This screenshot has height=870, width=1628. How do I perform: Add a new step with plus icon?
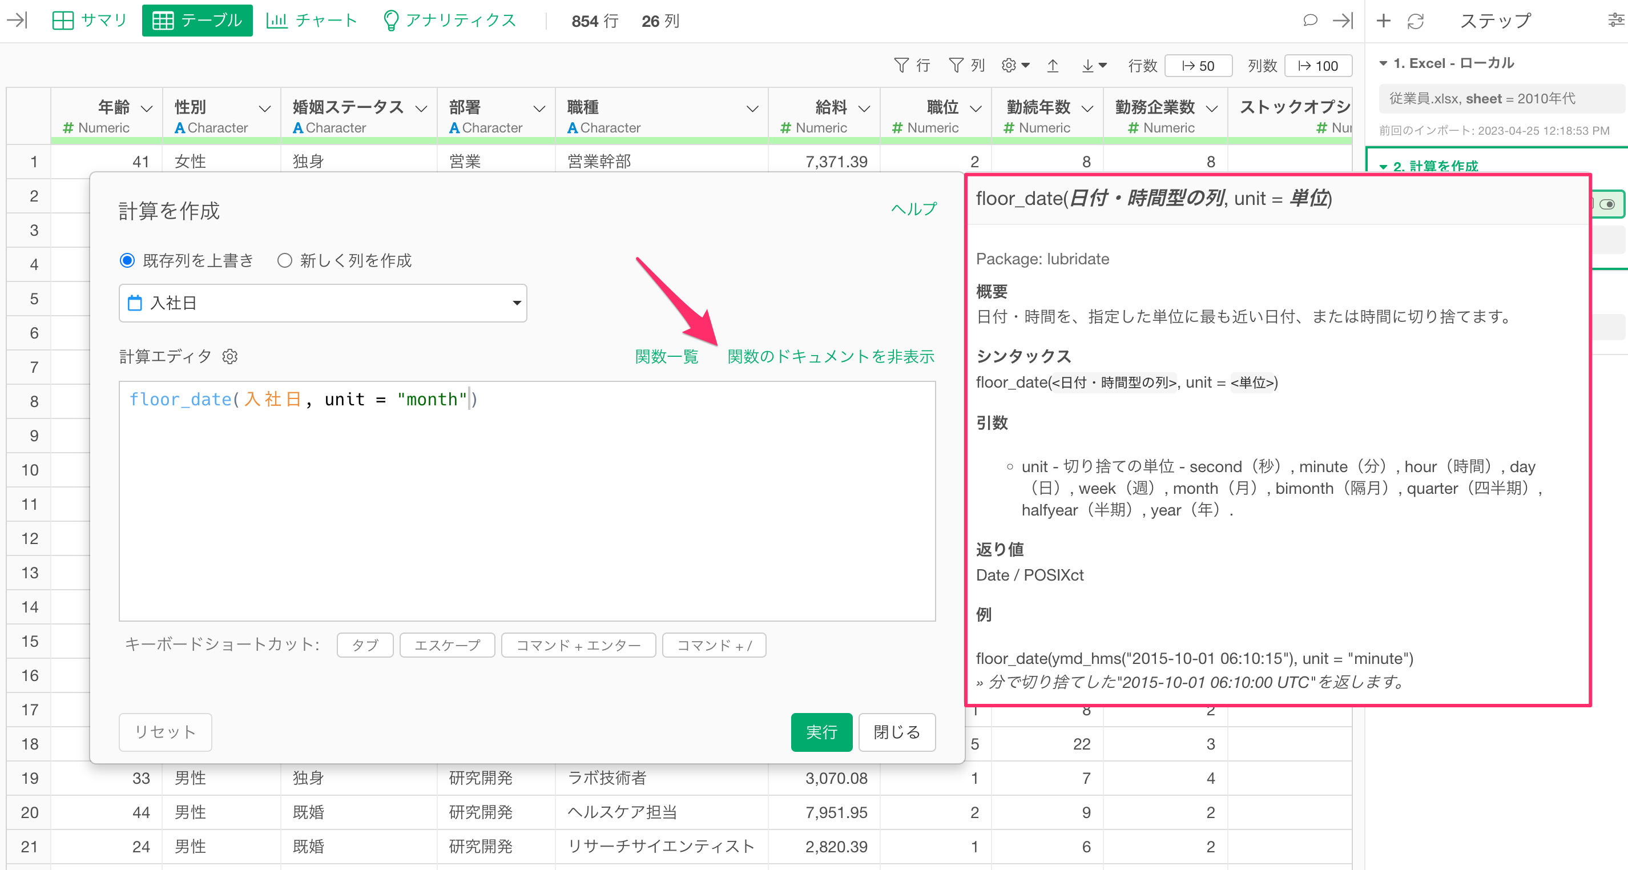click(x=1384, y=20)
